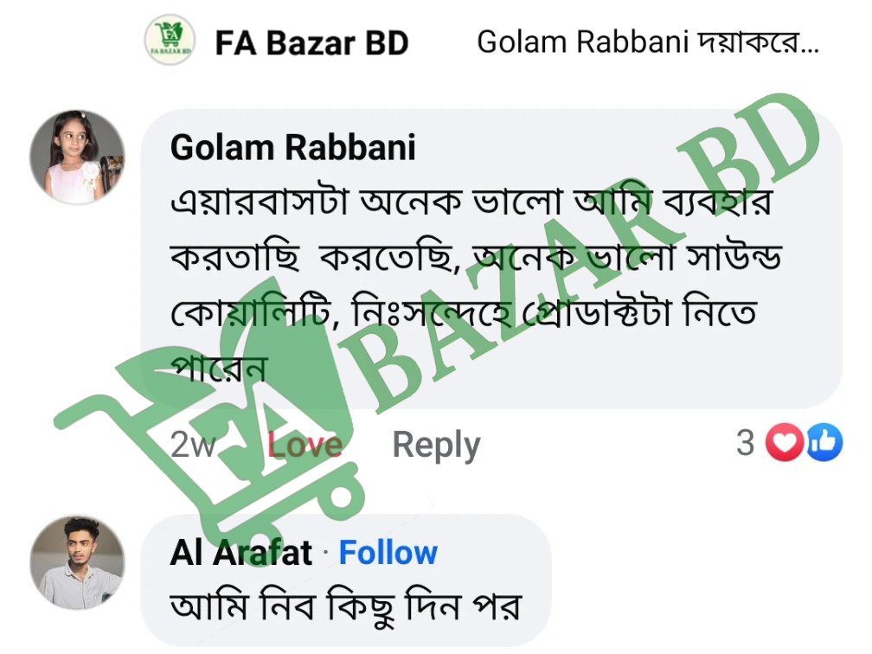Click the 2w comment timestamp
Viewport: 872px width, 654px height.
(192, 446)
